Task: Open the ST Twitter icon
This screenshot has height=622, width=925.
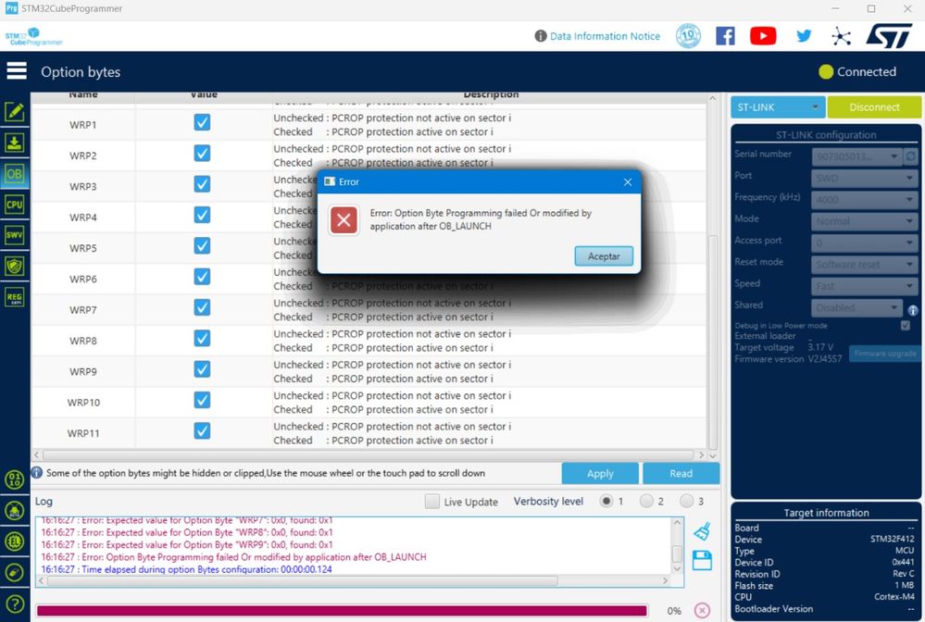Action: [804, 36]
